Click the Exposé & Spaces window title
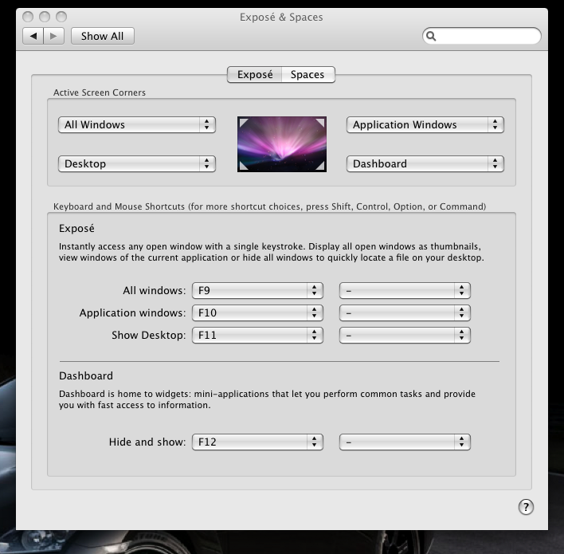Image resolution: width=564 pixels, height=554 pixels. 281,17
